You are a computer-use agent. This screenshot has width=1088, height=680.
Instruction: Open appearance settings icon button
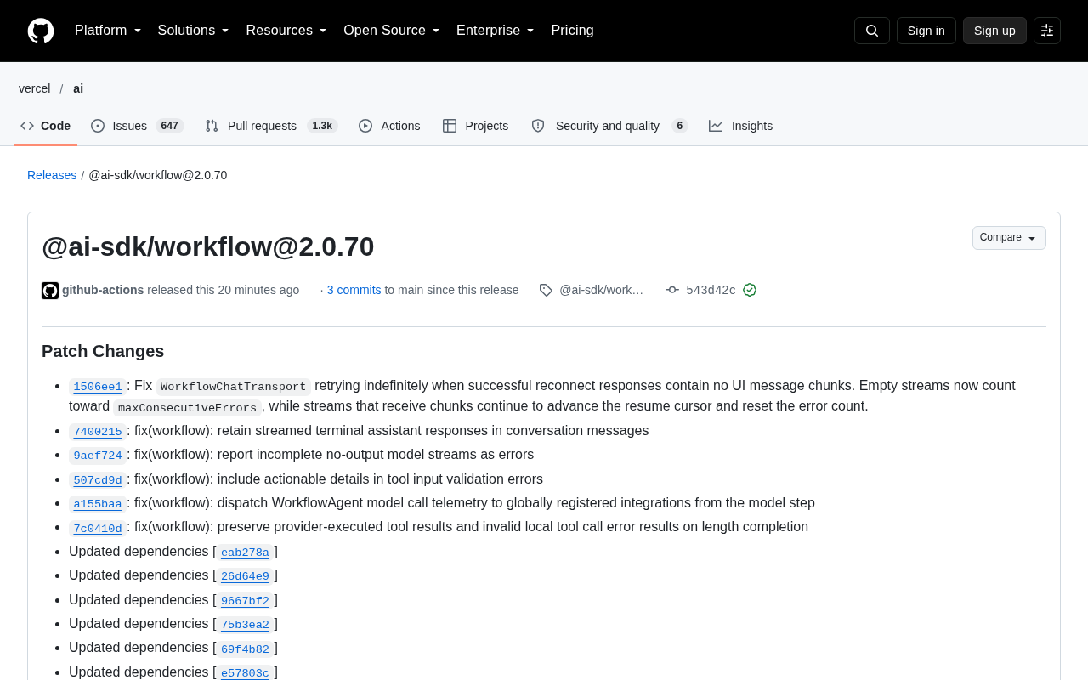1047,31
